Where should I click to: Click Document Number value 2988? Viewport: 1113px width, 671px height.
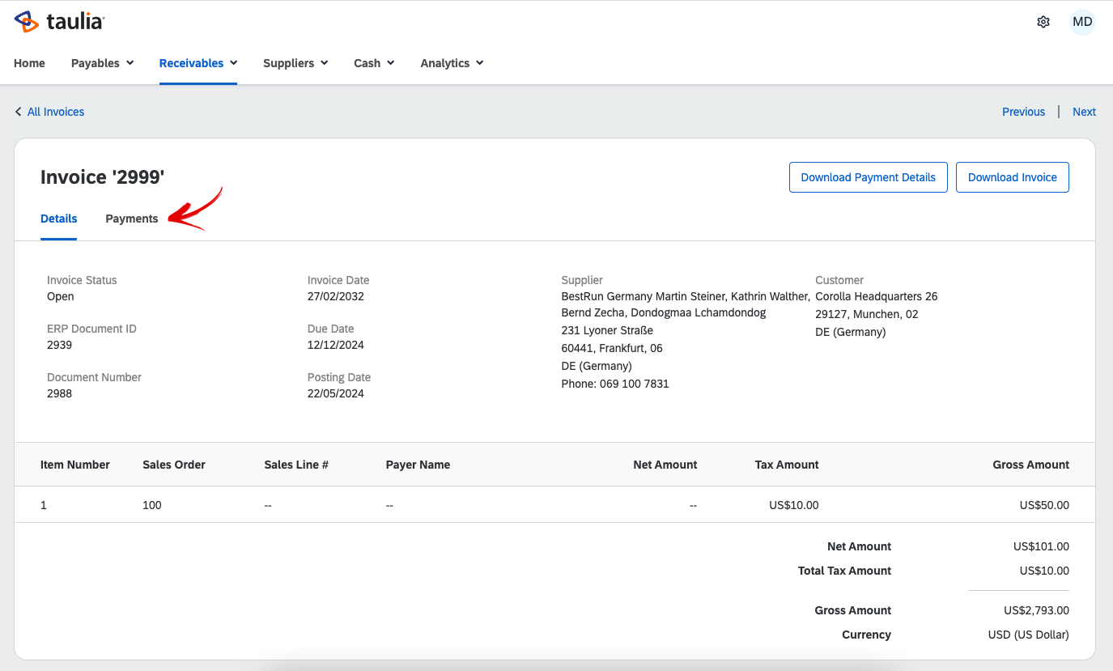pyautogui.click(x=59, y=393)
